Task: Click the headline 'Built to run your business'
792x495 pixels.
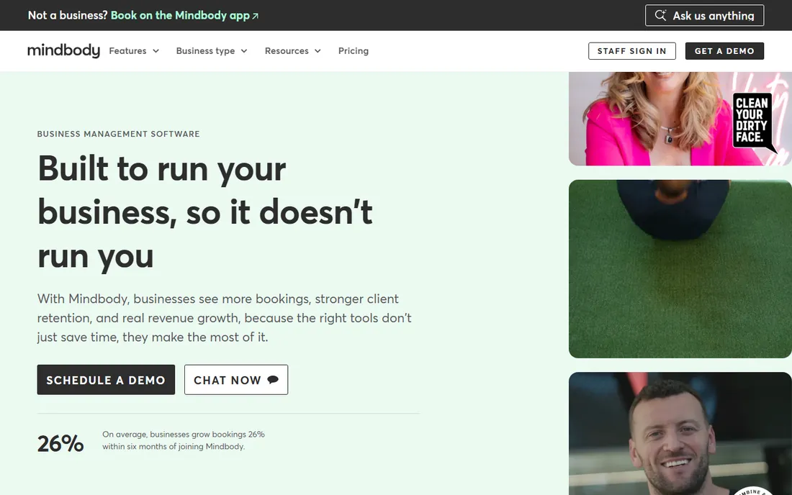Action: pyautogui.click(x=204, y=212)
